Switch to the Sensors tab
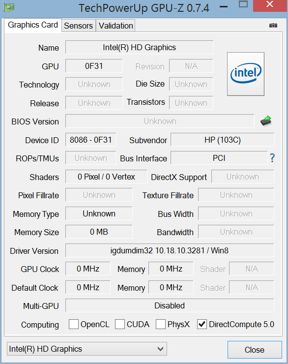Viewport: 288px width, 364px height. [x=78, y=26]
